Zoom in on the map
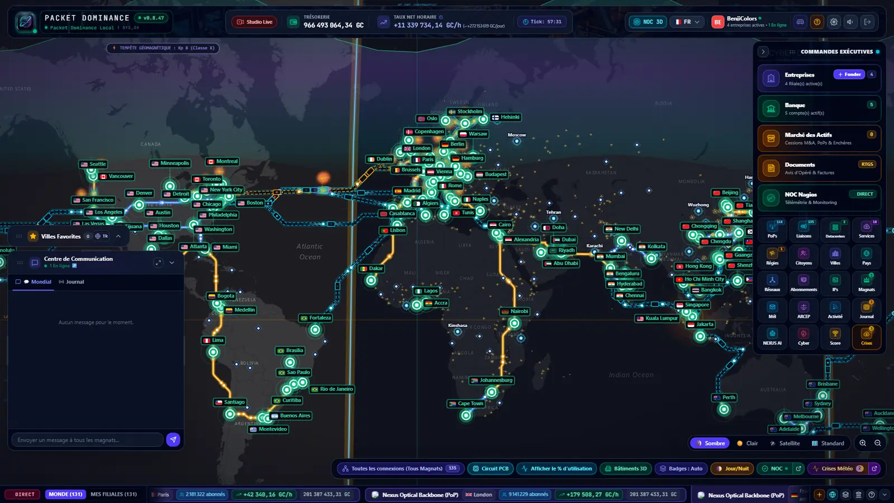Image resolution: width=894 pixels, height=503 pixels. [x=863, y=443]
